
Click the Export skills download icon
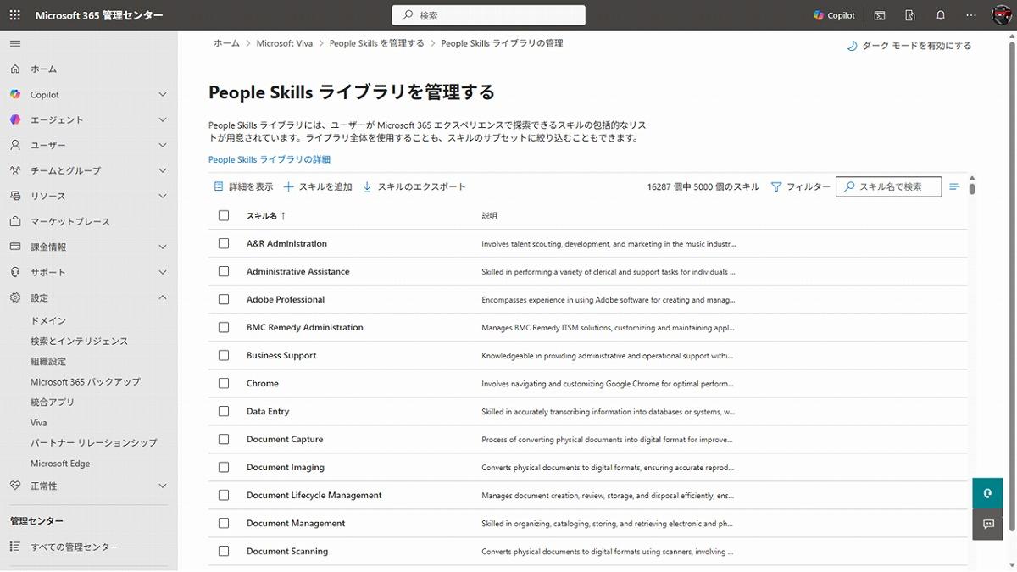coord(367,186)
